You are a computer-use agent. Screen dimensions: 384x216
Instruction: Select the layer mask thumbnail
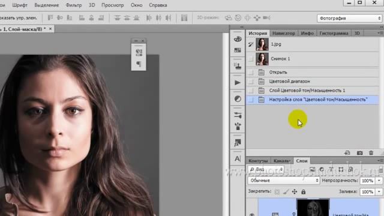tap(313, 208)
